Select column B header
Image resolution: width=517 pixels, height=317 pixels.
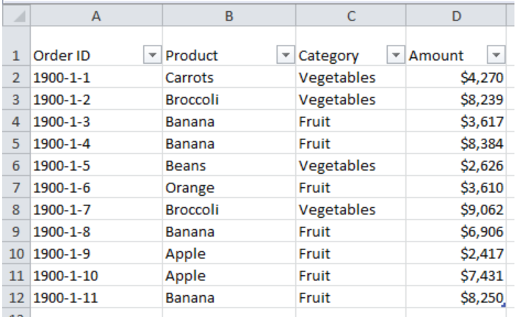229,15
